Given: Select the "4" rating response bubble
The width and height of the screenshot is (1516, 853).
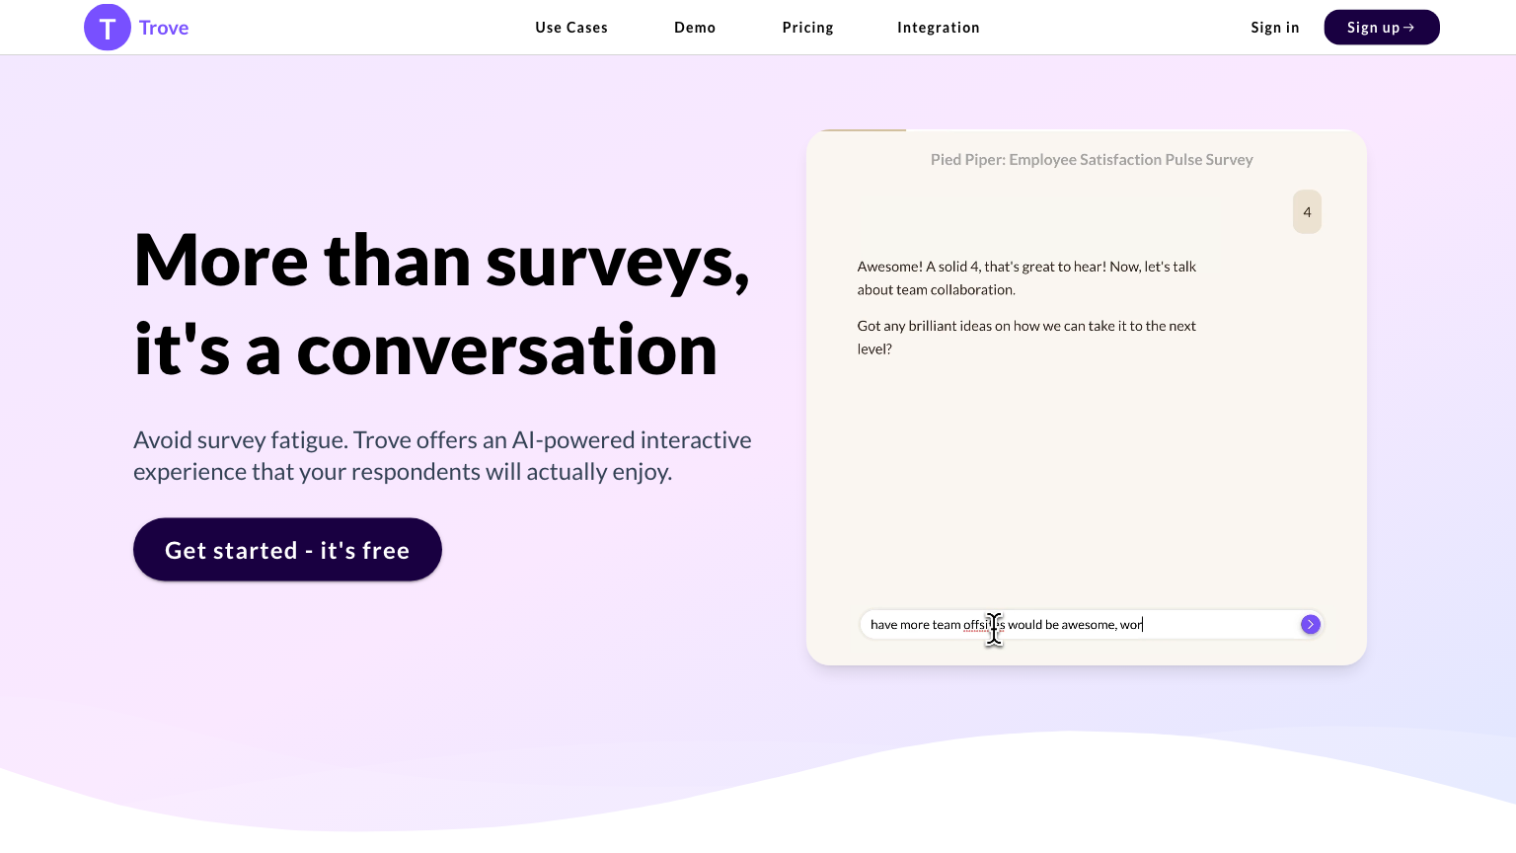Looking at the screenshot, I should coord(1307,212).
